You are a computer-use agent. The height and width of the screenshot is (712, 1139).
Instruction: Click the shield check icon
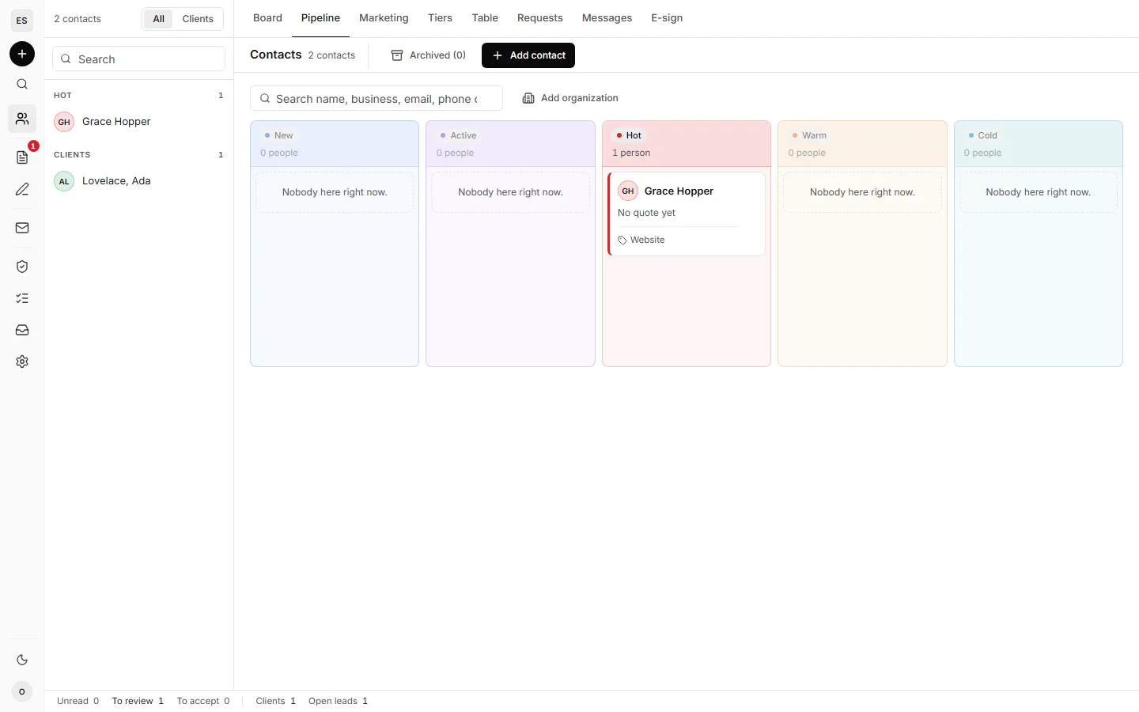coord(22,267)
